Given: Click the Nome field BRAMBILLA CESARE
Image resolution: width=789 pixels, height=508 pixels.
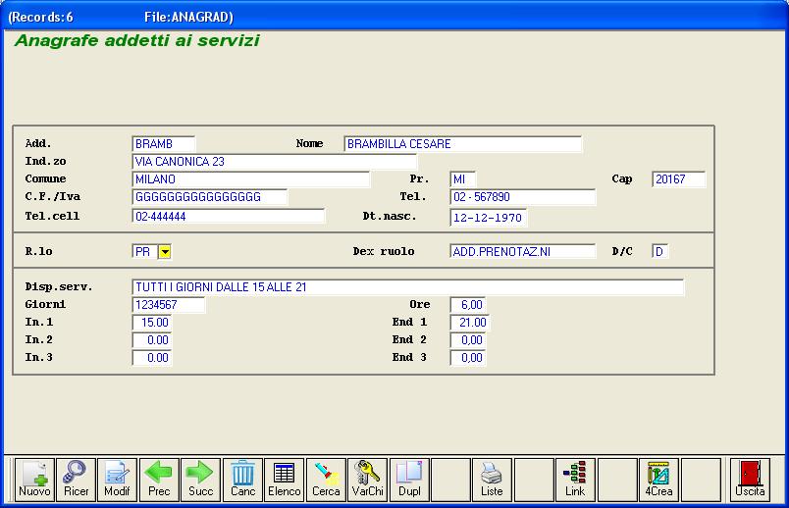Looking at the screenshot, I should pos(463,144).
